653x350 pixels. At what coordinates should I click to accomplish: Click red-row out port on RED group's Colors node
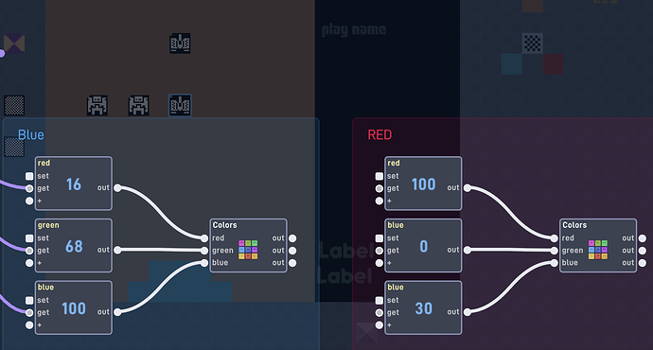[x=643, y=238]
